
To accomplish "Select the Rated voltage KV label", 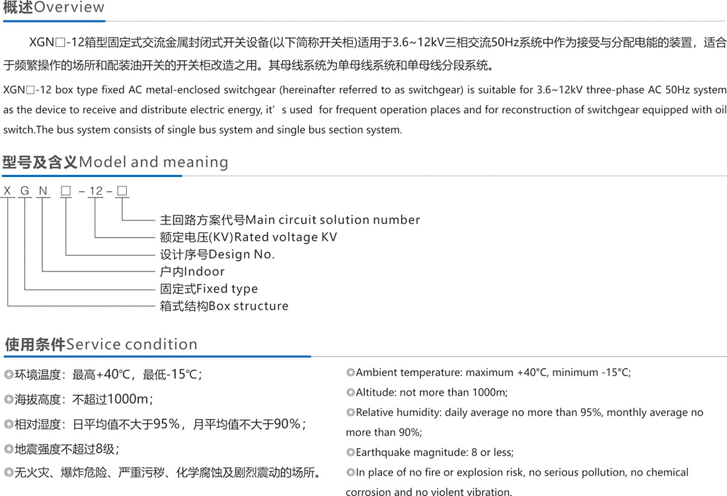I will [249, 237].
